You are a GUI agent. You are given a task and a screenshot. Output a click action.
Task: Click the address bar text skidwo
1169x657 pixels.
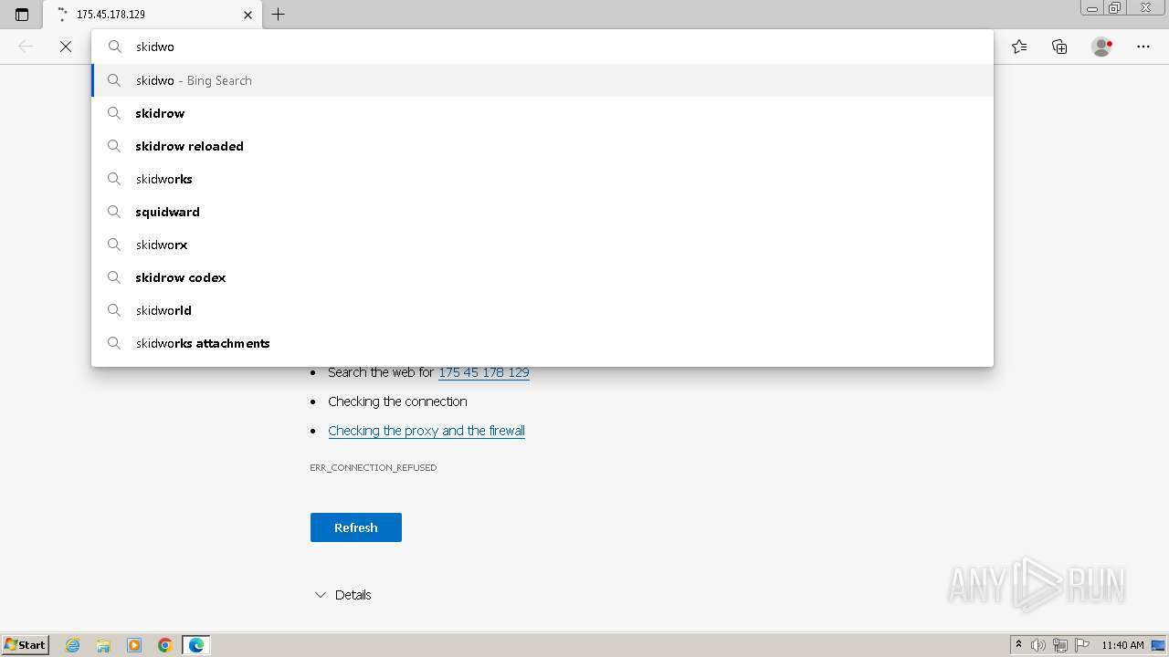[155, 47]
